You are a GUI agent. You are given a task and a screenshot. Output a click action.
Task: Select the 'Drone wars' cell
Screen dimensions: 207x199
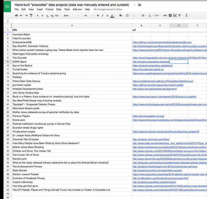click(x=72, y=120)
